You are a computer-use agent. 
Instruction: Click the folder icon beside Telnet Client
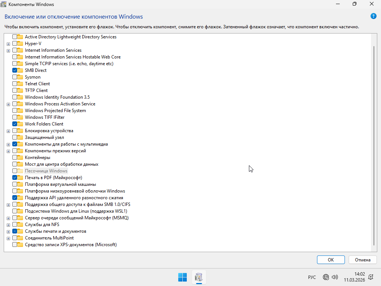(x=20, y=84)
